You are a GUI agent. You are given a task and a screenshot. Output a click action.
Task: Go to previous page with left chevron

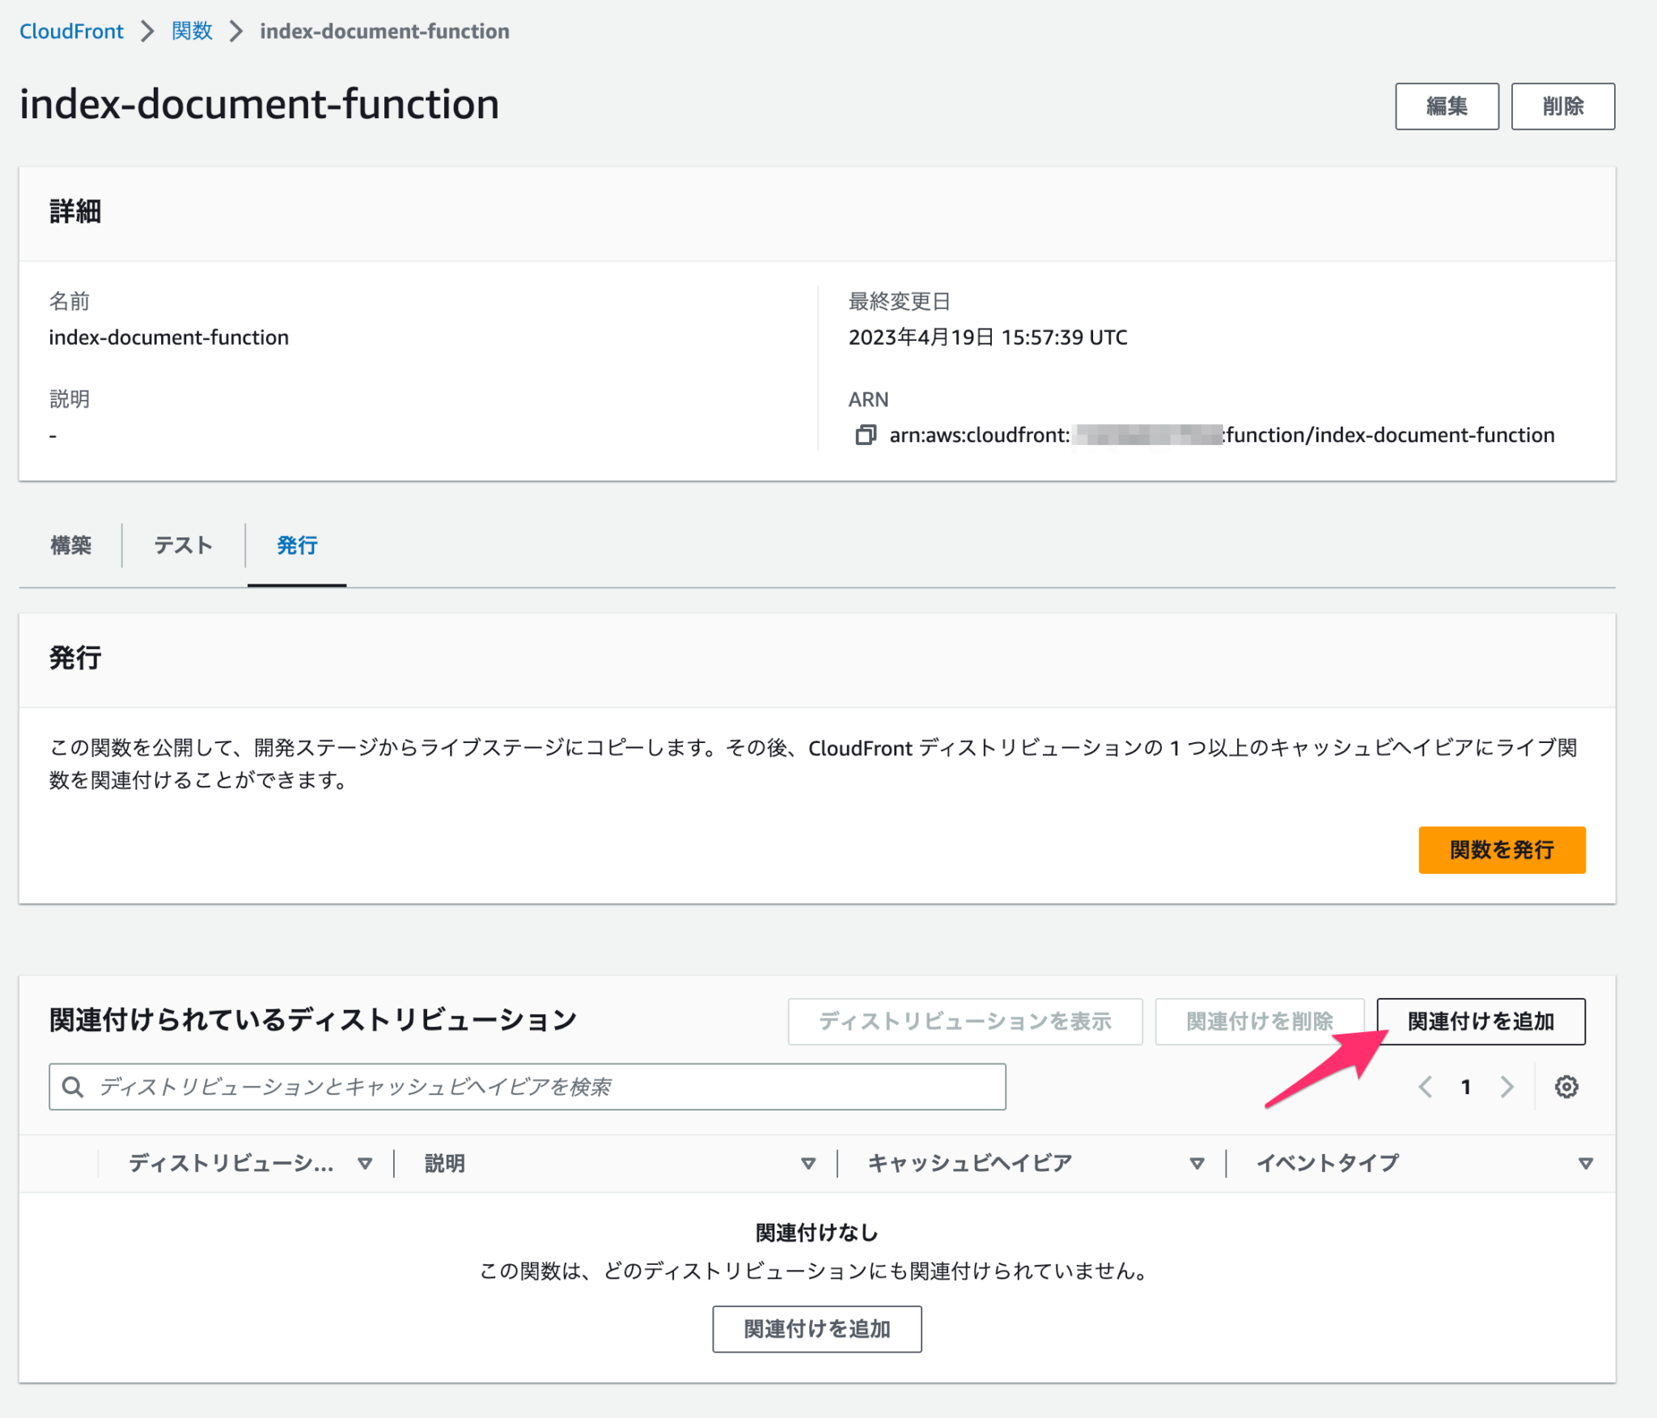[x=1425, y=1087]
